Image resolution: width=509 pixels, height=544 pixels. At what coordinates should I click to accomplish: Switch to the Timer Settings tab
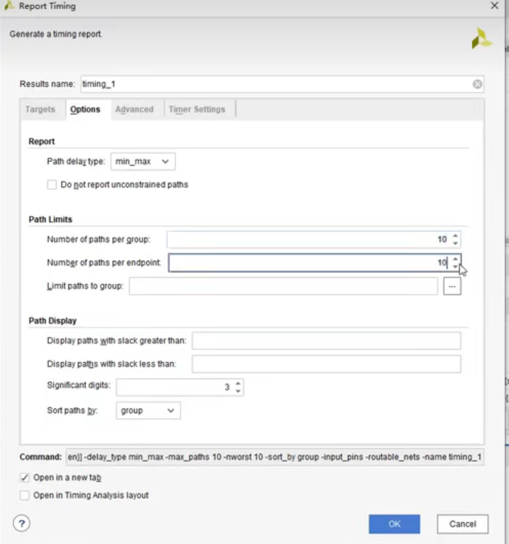pos(197,109)
